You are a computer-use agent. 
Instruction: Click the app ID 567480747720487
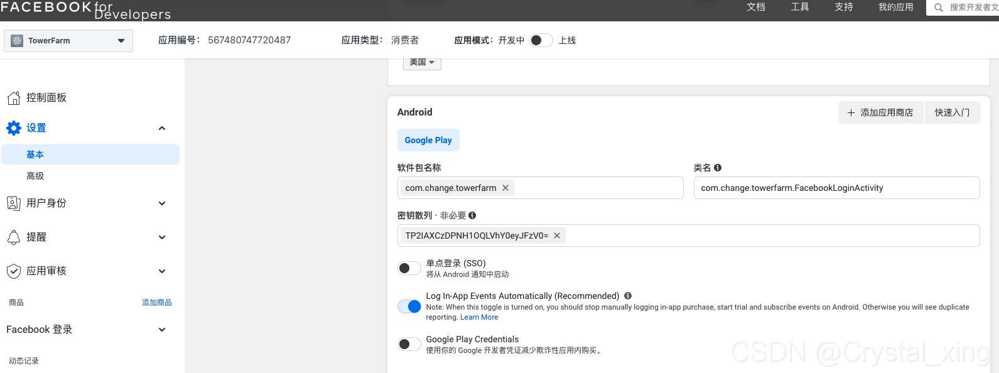click(249, 40)
